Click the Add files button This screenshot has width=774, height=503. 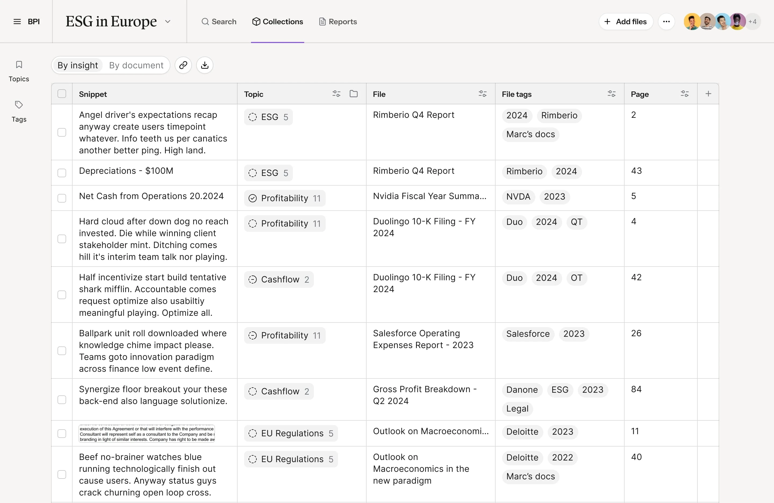[626, 22]
